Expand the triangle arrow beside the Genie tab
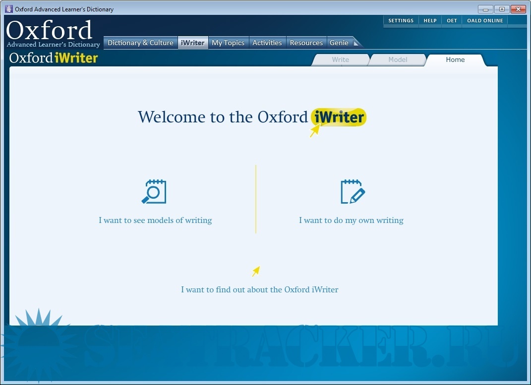This screenshot has width=531, height=385. pyautogui.click(x=356, y=43)
